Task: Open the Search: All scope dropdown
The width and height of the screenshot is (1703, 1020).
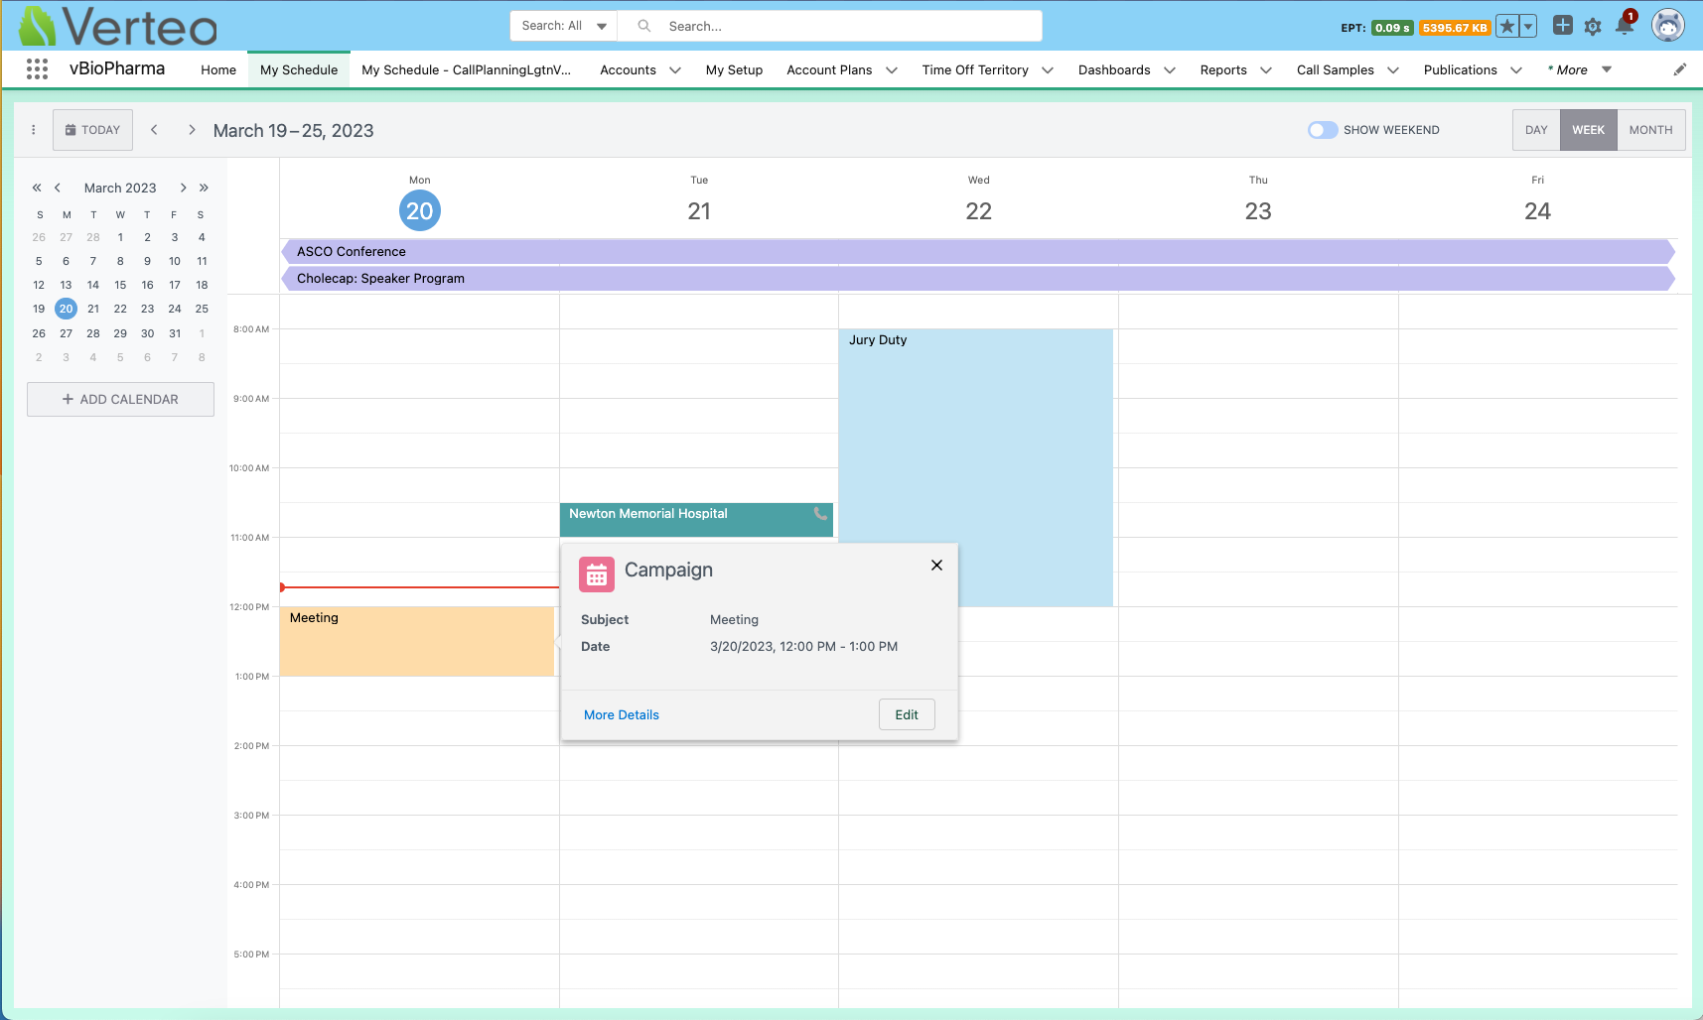Action: pos(564,26)
